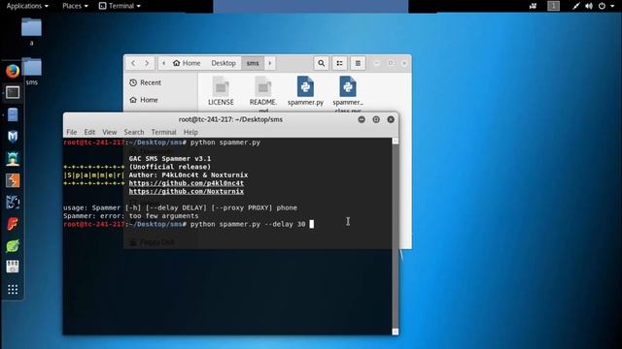Go forward in the file manager
Viewport: 622px width, 349px height.
point(147,63)
